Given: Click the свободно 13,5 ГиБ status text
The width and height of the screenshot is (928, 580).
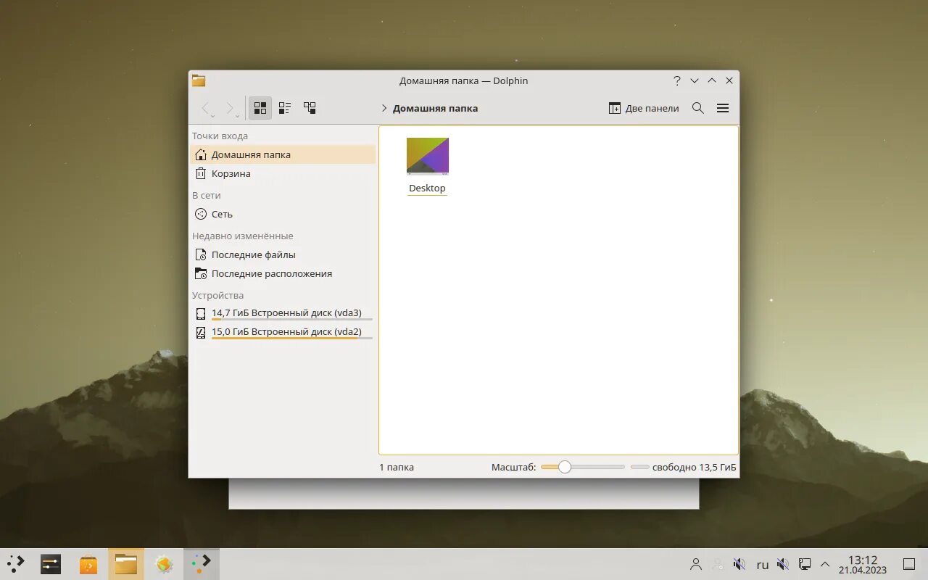Looking at the screenshot, I should (695, 467).
